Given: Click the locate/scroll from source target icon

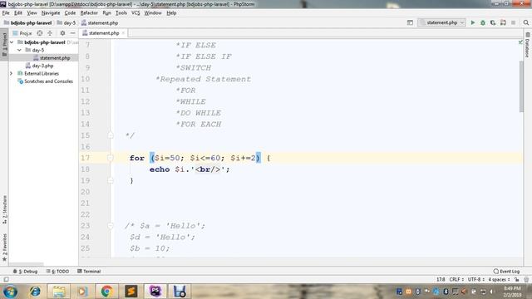Looking at the screenshot, I should 40,33.
